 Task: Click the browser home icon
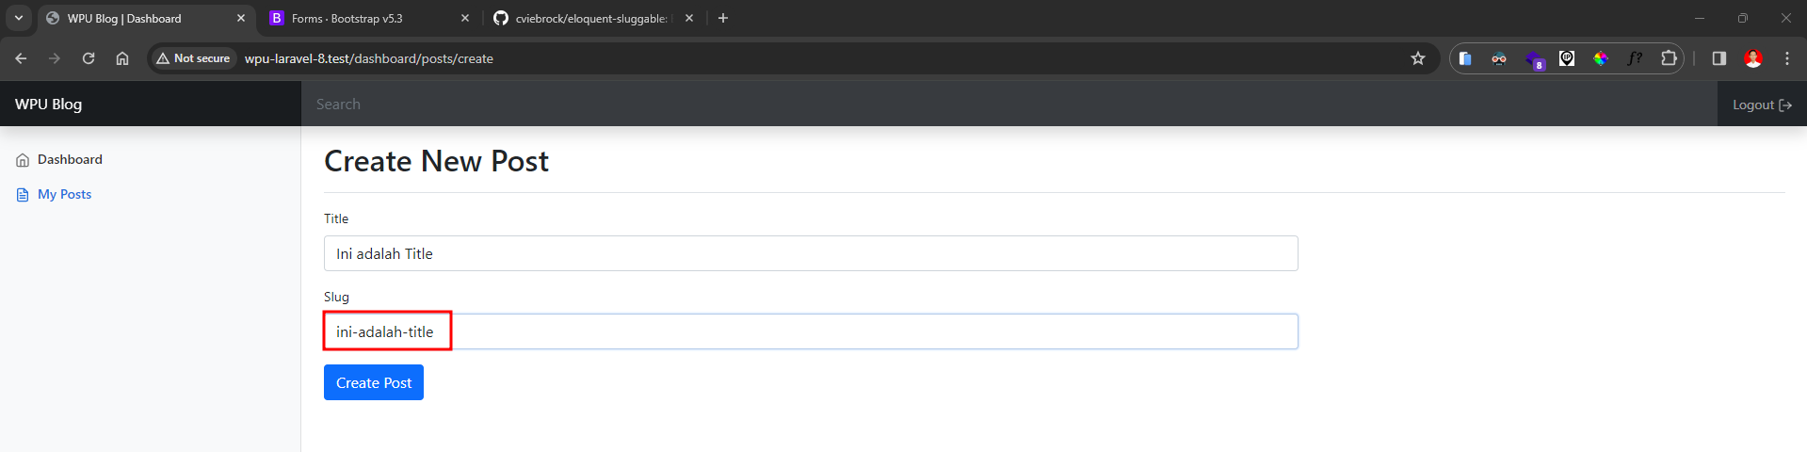pyautogui.click(x=122, y=58)
